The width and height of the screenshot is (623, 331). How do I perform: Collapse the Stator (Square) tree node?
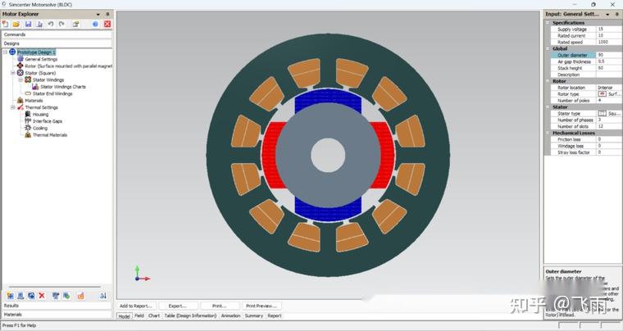pyautogui.click(x=13, y=73)
